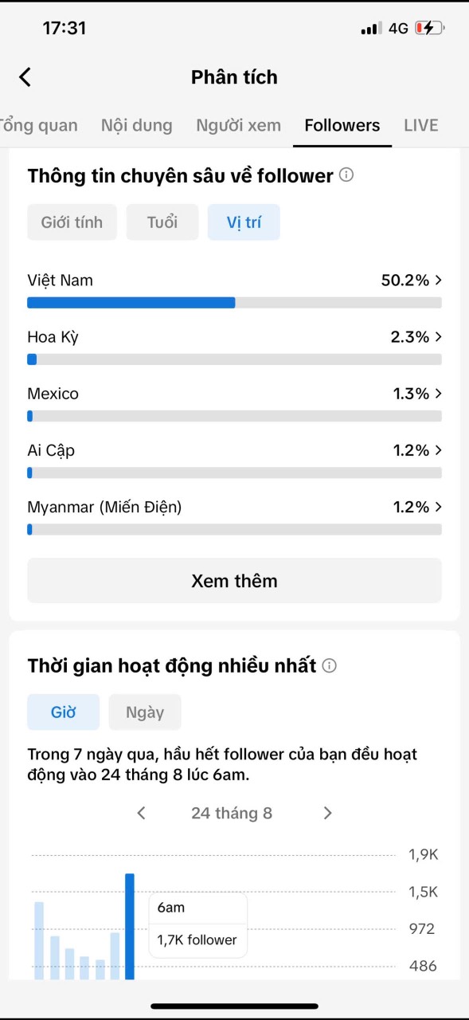Select the Giới tính filter

72,222
